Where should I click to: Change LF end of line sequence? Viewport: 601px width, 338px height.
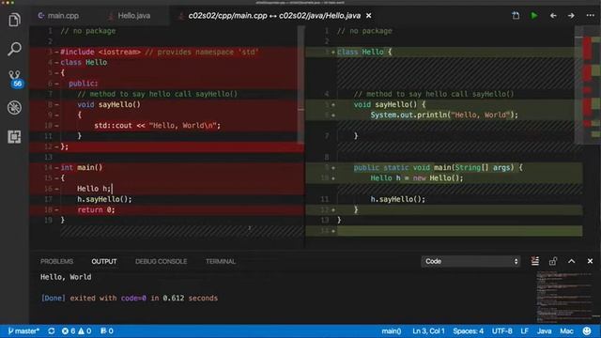(x=525, y=331)
